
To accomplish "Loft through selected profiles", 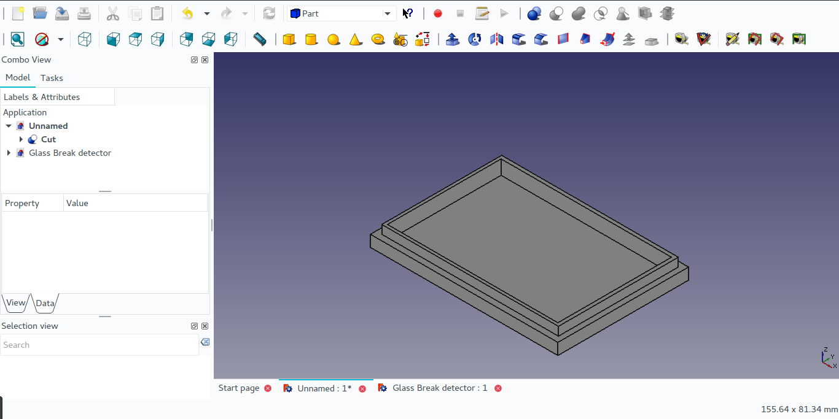I will coord(585,39).
